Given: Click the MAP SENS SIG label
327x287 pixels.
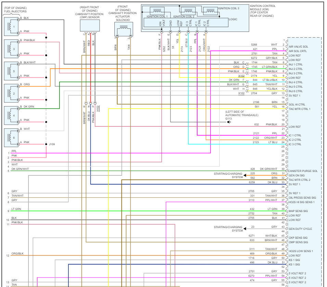Looking at the screenshot, I should 298,211.
